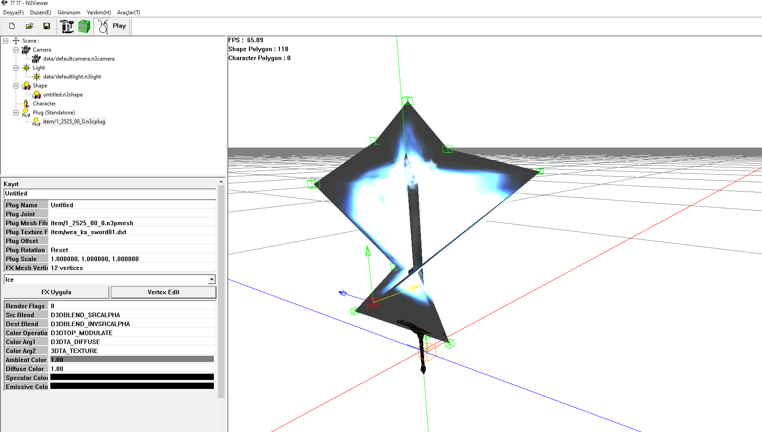The width and height of the screenshot is (762, 432).
Task: Click the green cube toolbar icon
Action: [x=84, y=26]
